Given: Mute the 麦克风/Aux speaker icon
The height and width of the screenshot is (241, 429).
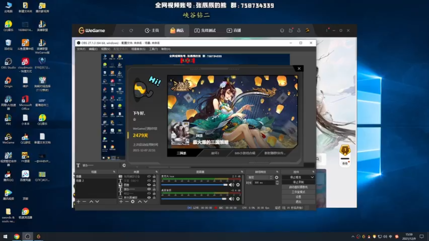Looking at the screenshot, I should point(231,185).
